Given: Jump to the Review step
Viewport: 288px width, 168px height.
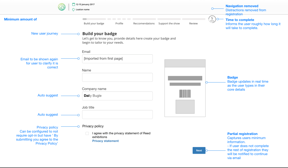Looking at the screenshot, I should 193,24.
